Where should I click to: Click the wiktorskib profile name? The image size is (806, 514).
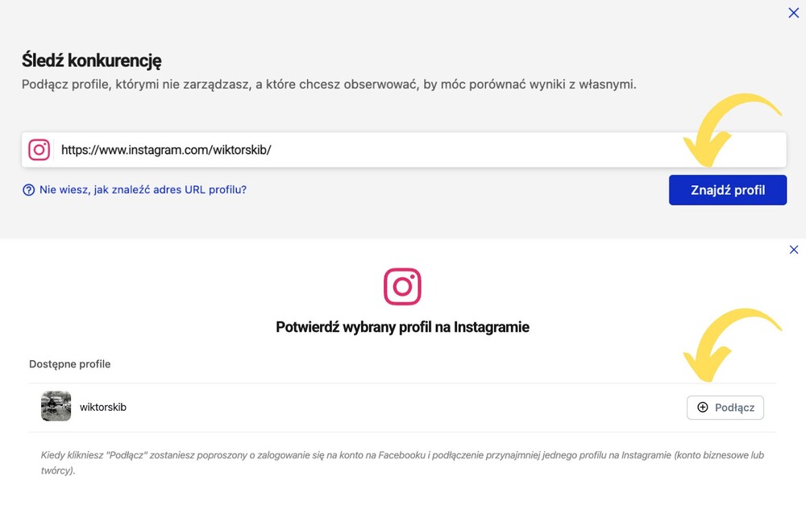103,407
